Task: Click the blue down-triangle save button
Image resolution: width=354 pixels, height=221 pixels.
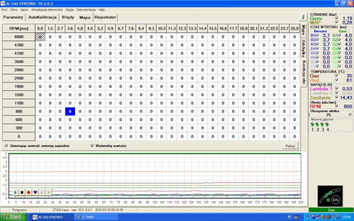Action: coord(35,192)
